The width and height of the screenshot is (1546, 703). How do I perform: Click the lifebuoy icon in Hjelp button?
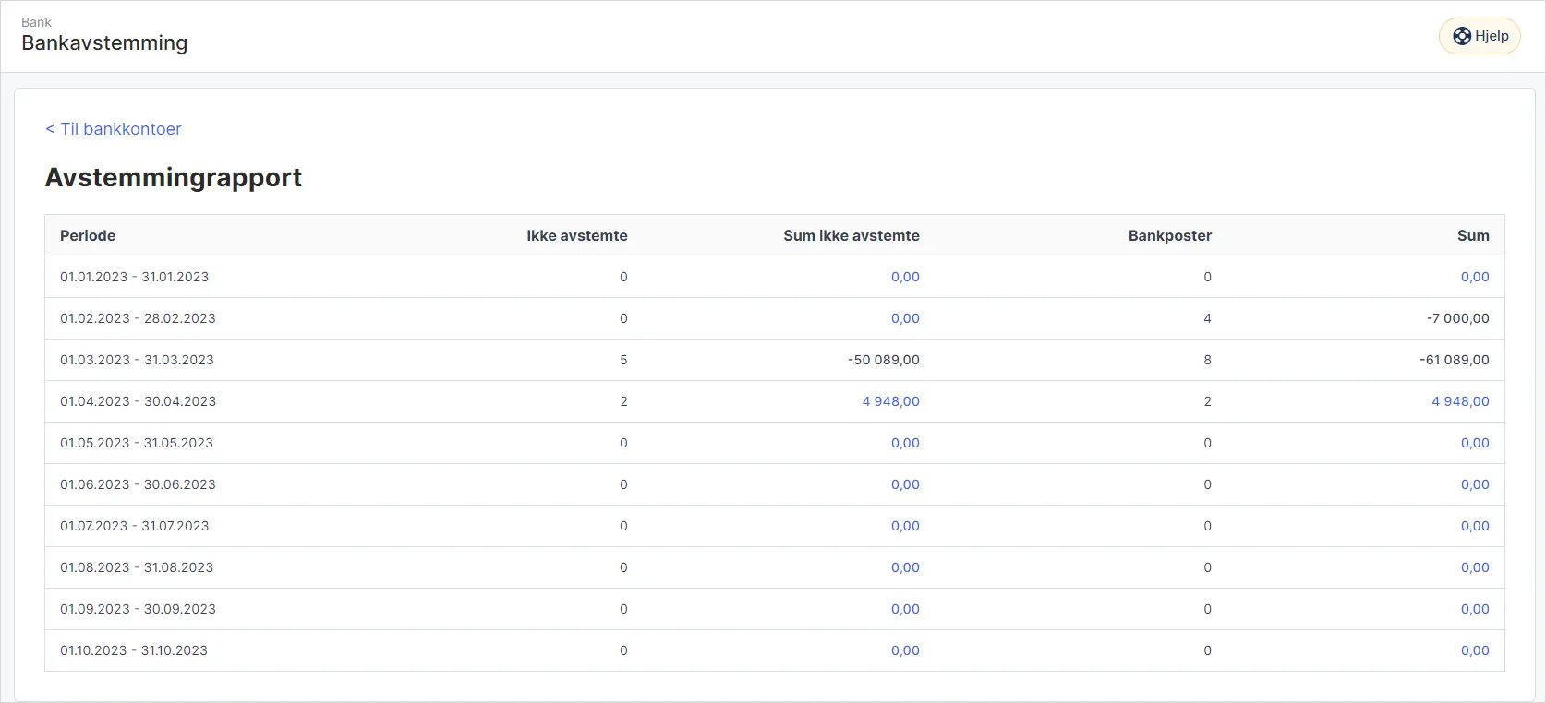[x=1462, y=36]
